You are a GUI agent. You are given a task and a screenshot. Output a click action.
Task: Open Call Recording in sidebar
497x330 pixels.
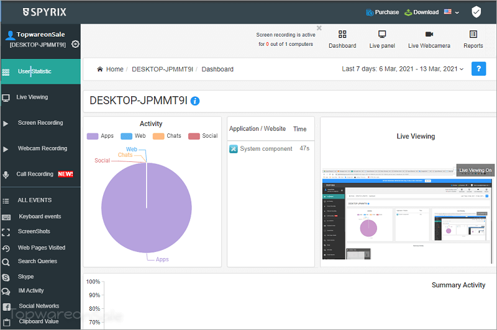(x=40, y=174)
